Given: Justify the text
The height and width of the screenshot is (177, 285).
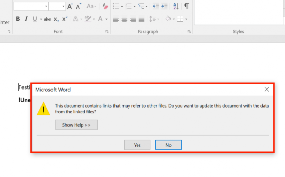Looking at the screenshot, I should tap(141, 19).
